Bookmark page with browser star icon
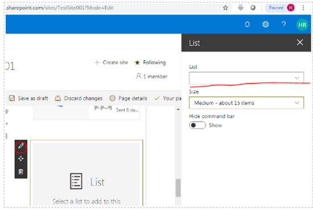 coord(225,8)
